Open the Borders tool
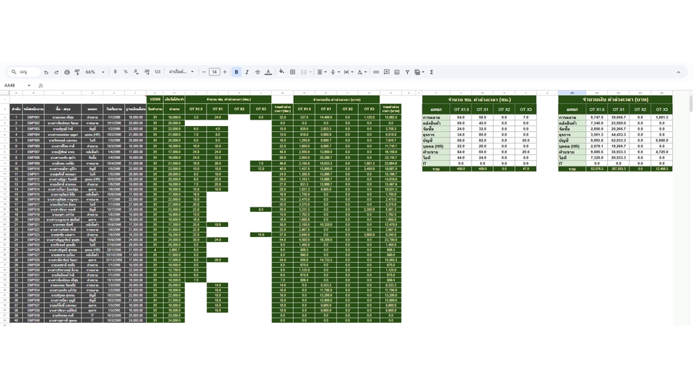Screen dimensions: 693x389 coord(292,72)
